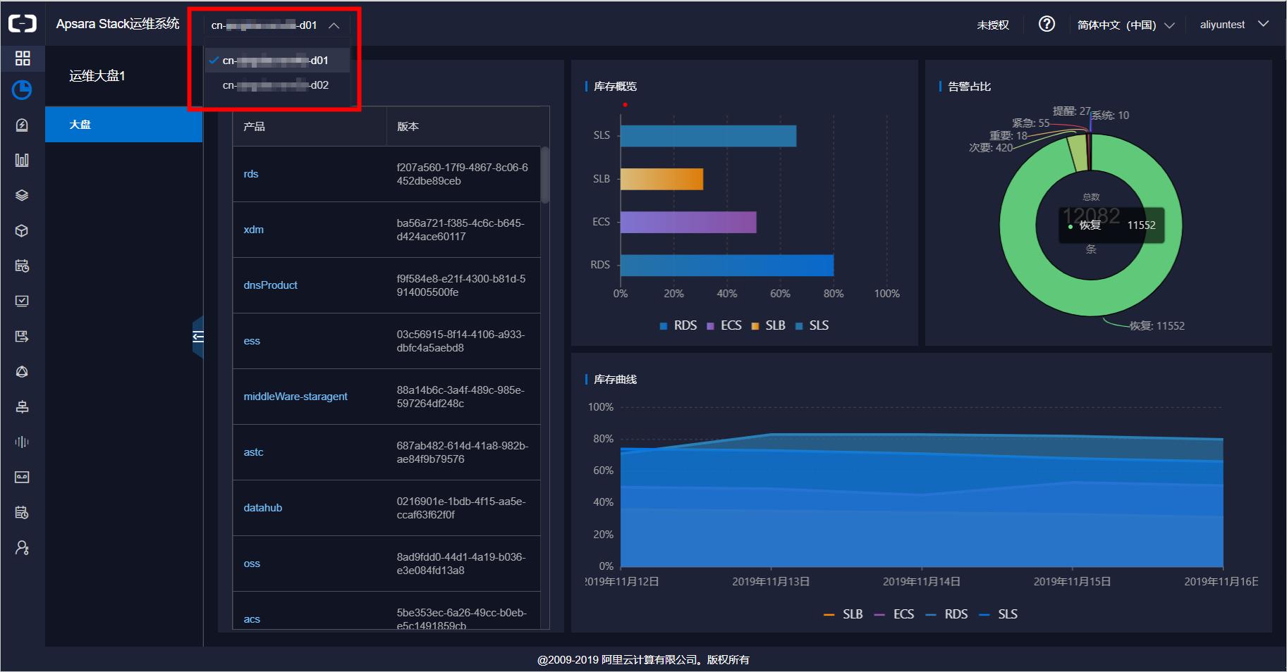Viewport: 1287px width, 672px height.
Task: Open the export document sidebar icon
Action: click(x=22, y=336)
